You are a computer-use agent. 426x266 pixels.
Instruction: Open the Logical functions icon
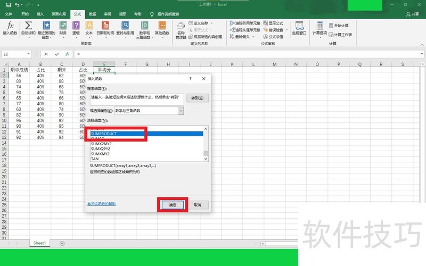tap(76, 26)
